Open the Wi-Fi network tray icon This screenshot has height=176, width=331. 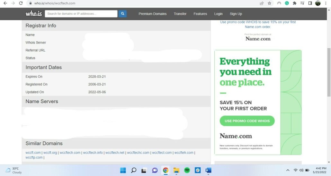coord(296,170)
